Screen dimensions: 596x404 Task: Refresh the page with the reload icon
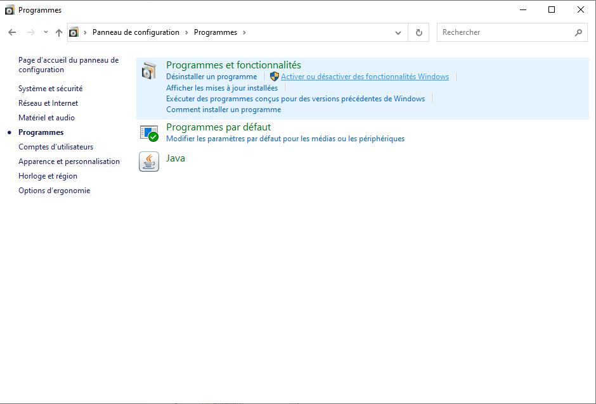click(418, 32)
